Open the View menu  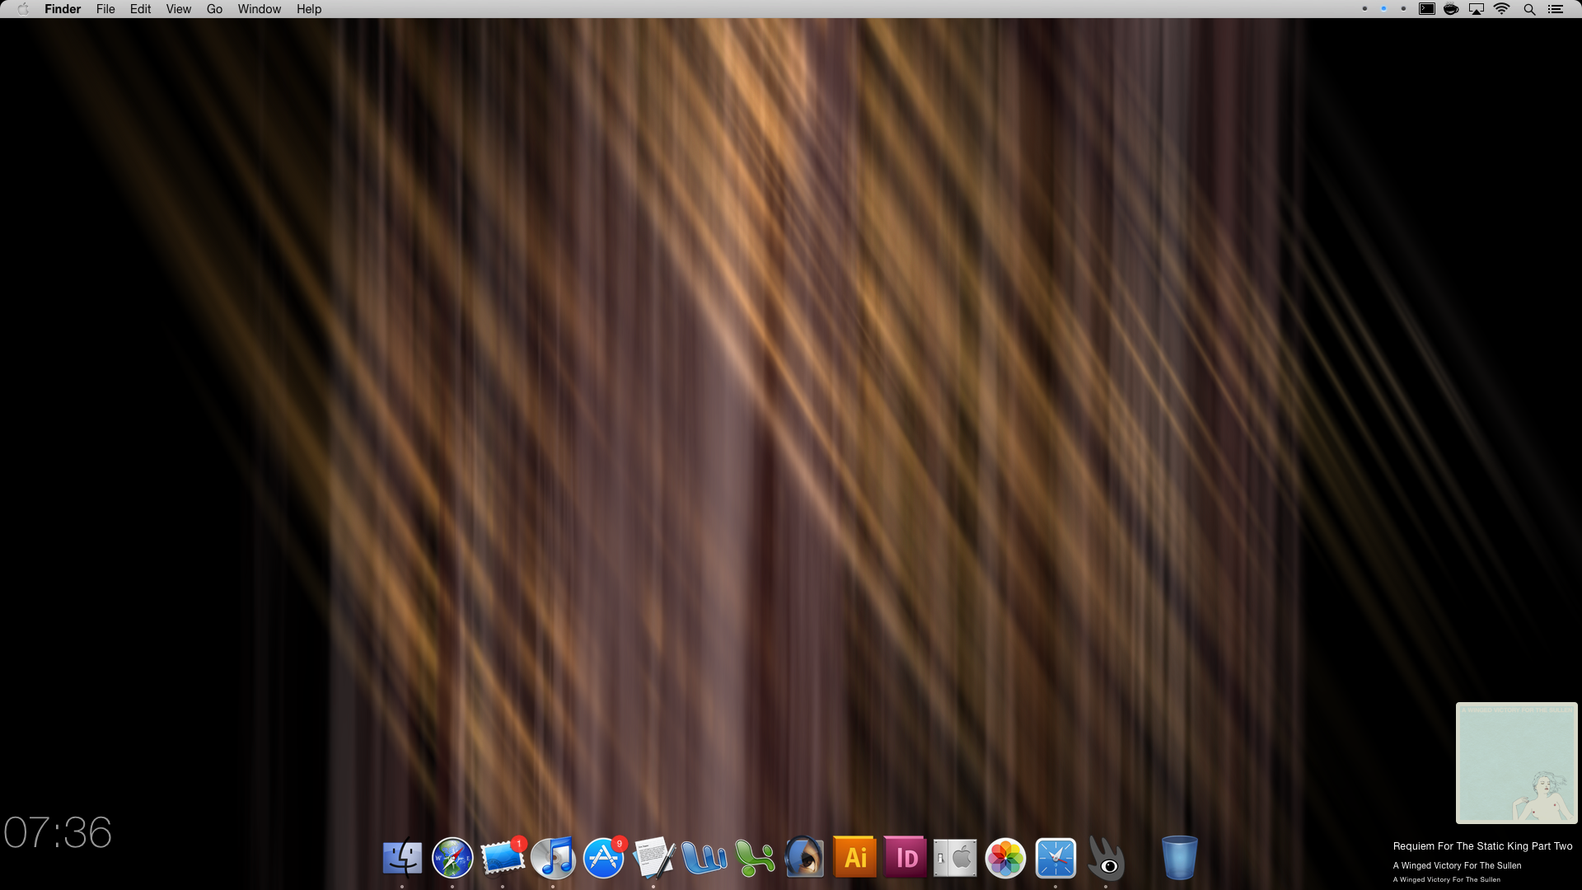coord(179,9)
